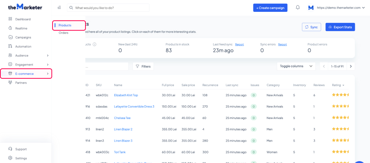Open Partners from the sidebar
Screen dimensions: 370x163
pyautogui.click(x=21, y=82)
